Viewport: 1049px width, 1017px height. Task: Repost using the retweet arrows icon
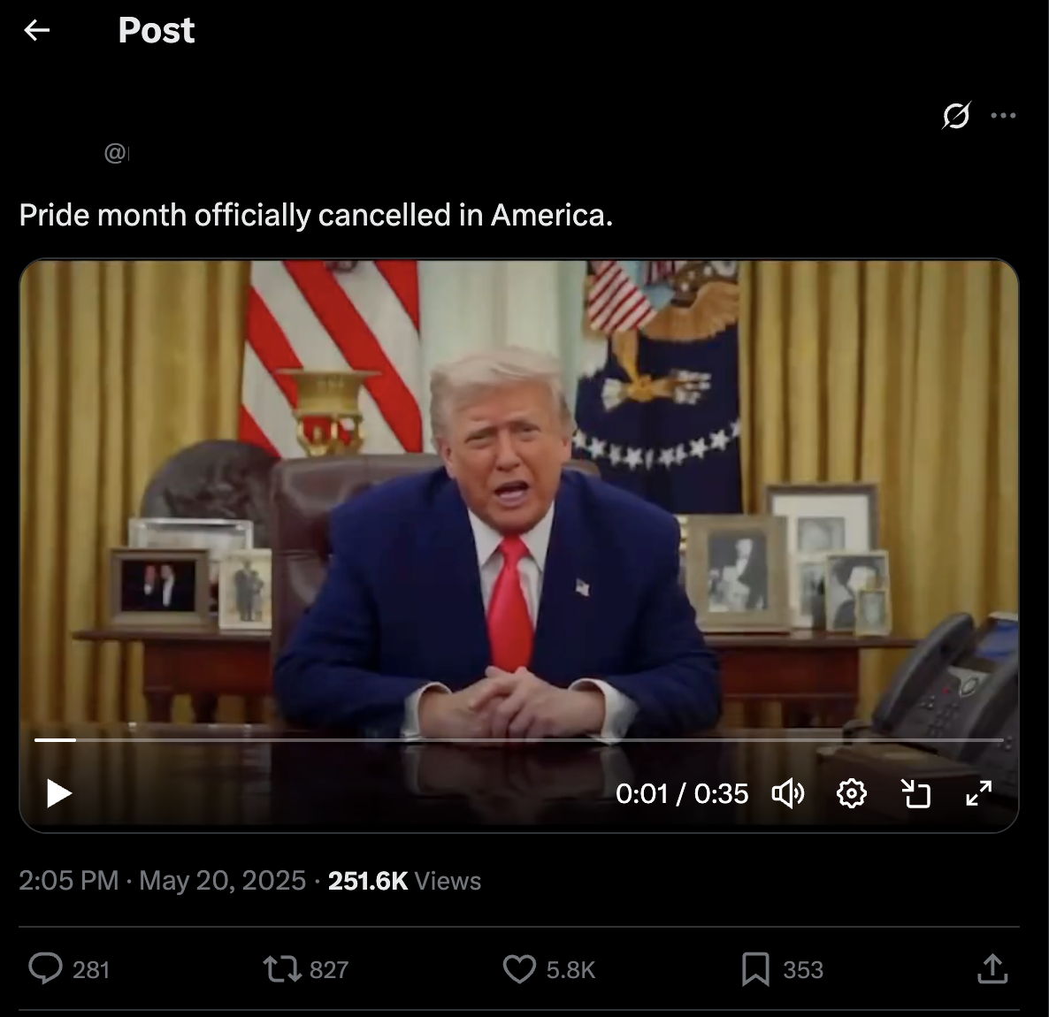tap(281, 969)
